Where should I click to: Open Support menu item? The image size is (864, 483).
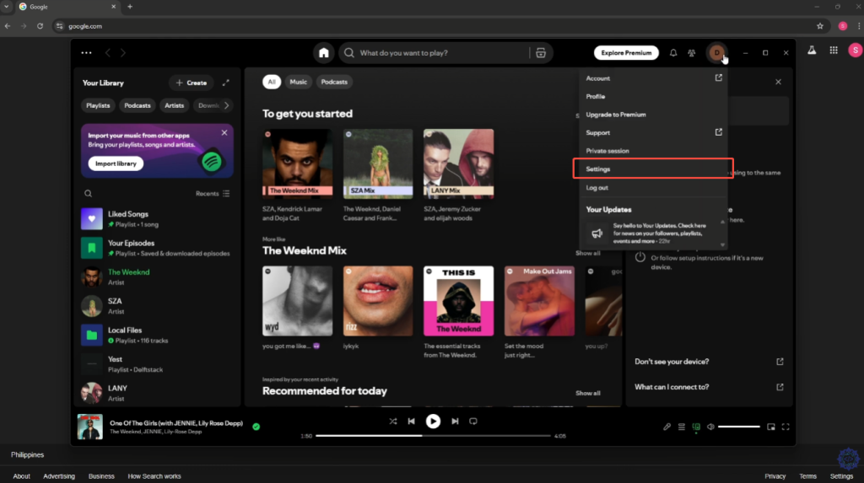click(x=653, y=132)
